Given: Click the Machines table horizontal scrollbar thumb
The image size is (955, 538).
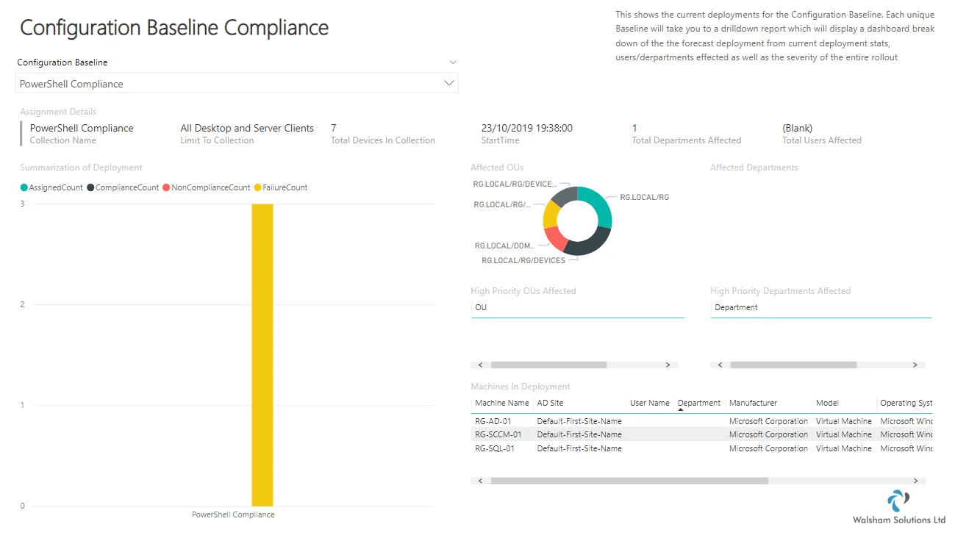Looking at the screenshot, I should tap(629, 481).
